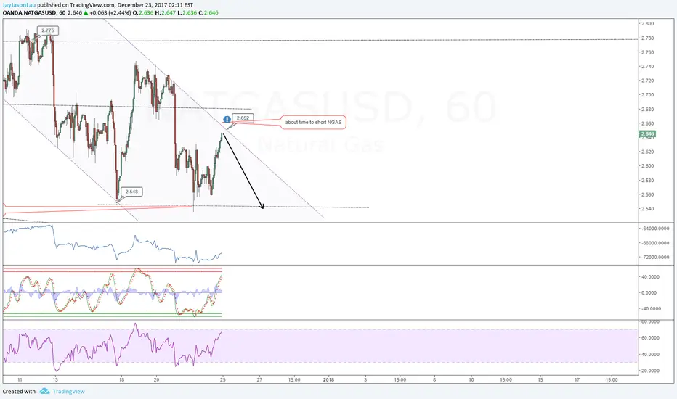
Task: Click the 'C:2.646' close value
Action: pos(208,12)
